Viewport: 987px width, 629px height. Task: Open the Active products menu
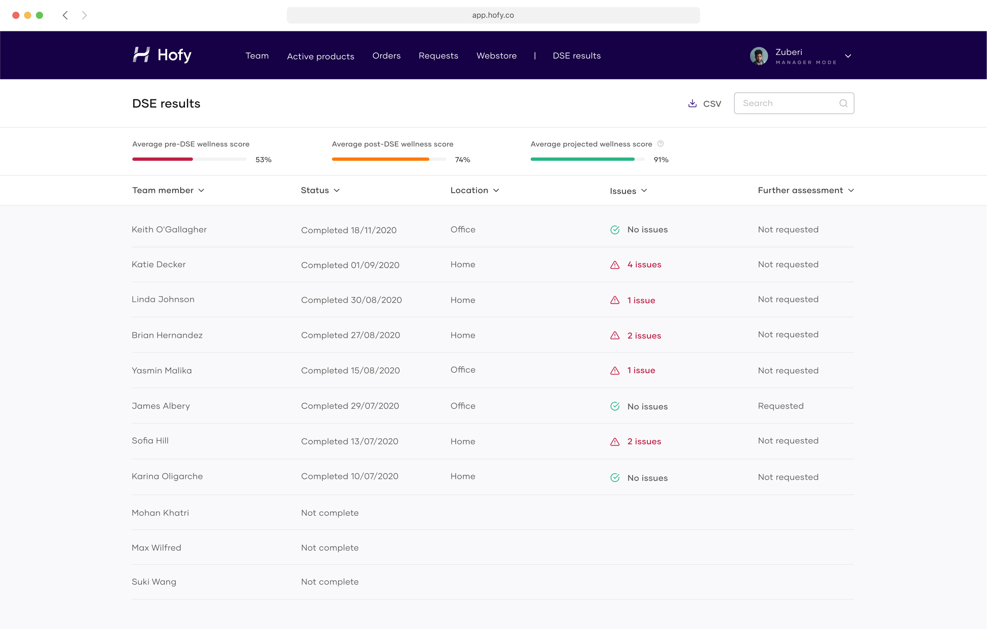321,56
